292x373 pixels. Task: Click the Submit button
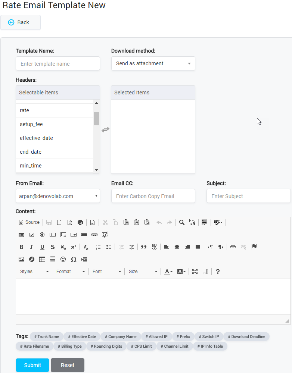(x=32, y=365)
